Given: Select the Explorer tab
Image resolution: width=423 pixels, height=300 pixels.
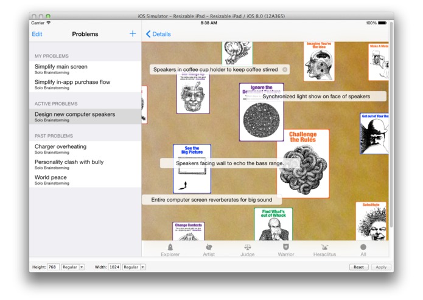Looking at the screenshot, I should (170, 250).
